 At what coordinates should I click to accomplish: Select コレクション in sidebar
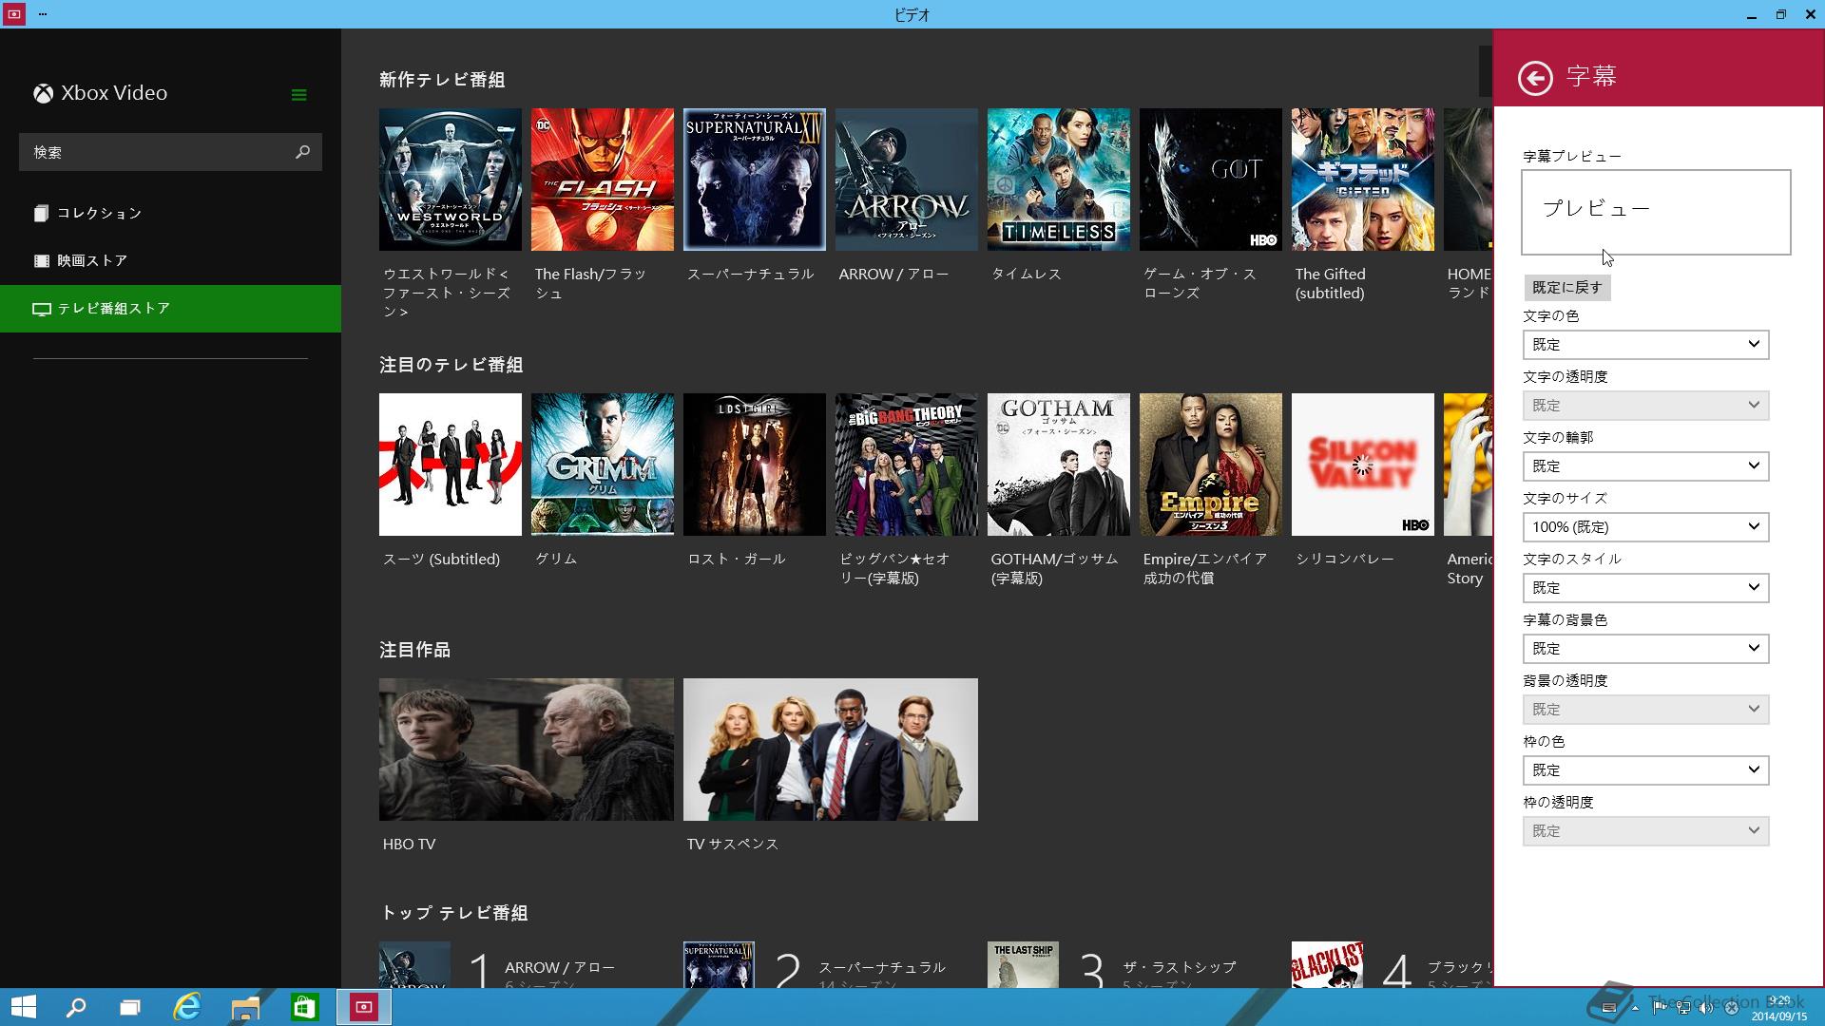[x=171, y=213]
